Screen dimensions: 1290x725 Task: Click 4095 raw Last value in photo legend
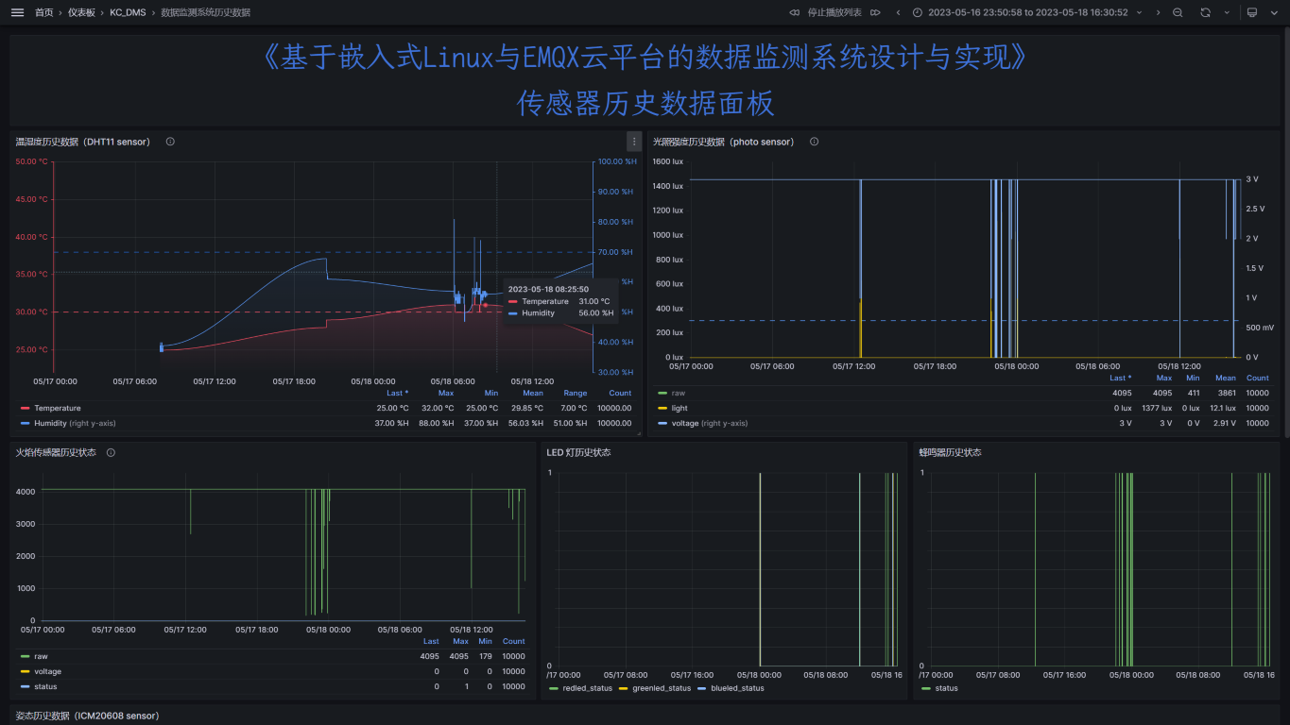[x=1122, y=393]
